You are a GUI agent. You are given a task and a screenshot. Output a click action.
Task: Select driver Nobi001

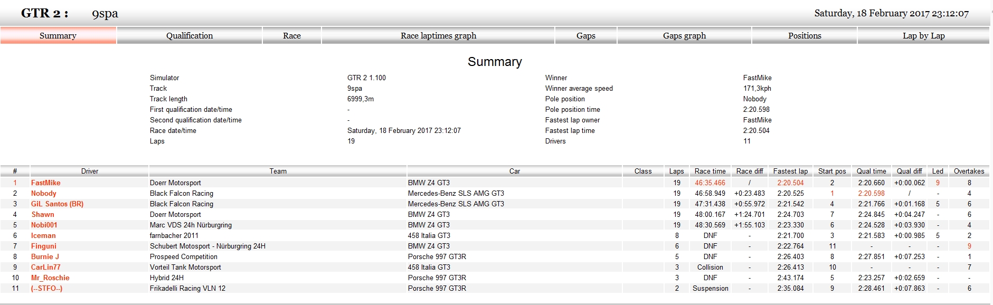coord(44,225)
